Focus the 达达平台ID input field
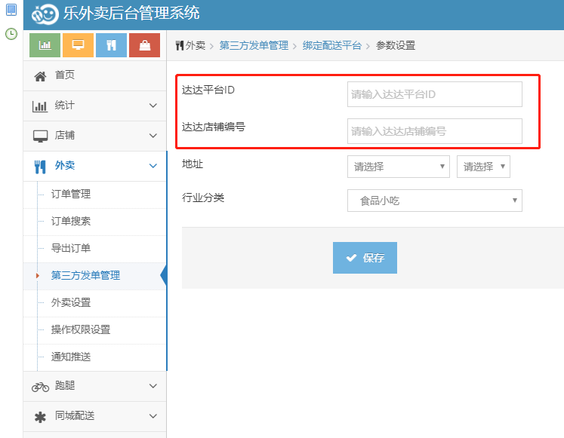This screenshot has height=438, width=564. tap(434, 94)
